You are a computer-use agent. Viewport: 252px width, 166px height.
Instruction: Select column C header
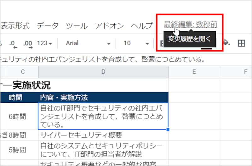click(x=23, y=72)
